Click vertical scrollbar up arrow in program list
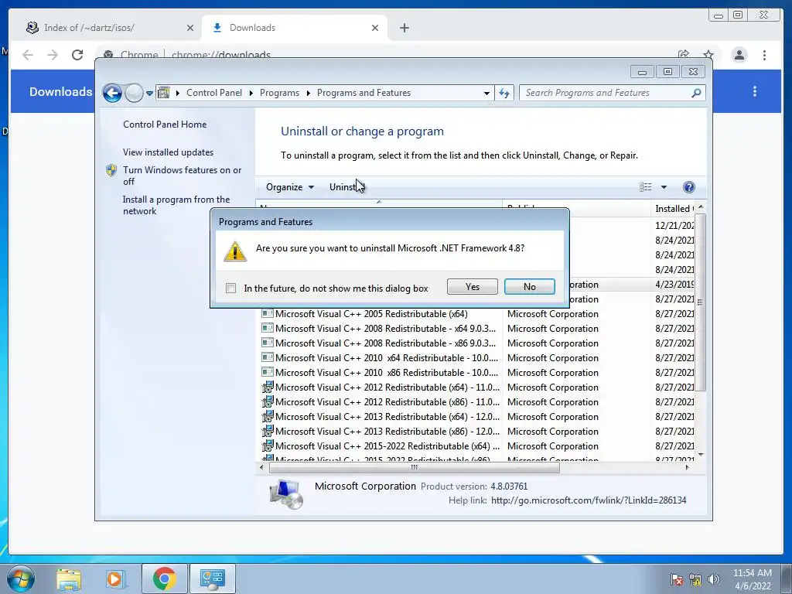The height and width of the screenshot is (594, 792). [x=701, y=207]
